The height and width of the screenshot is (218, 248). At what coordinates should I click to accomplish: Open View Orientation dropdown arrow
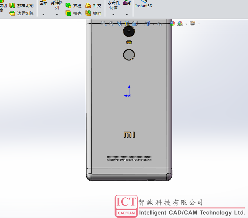point(141,24)
